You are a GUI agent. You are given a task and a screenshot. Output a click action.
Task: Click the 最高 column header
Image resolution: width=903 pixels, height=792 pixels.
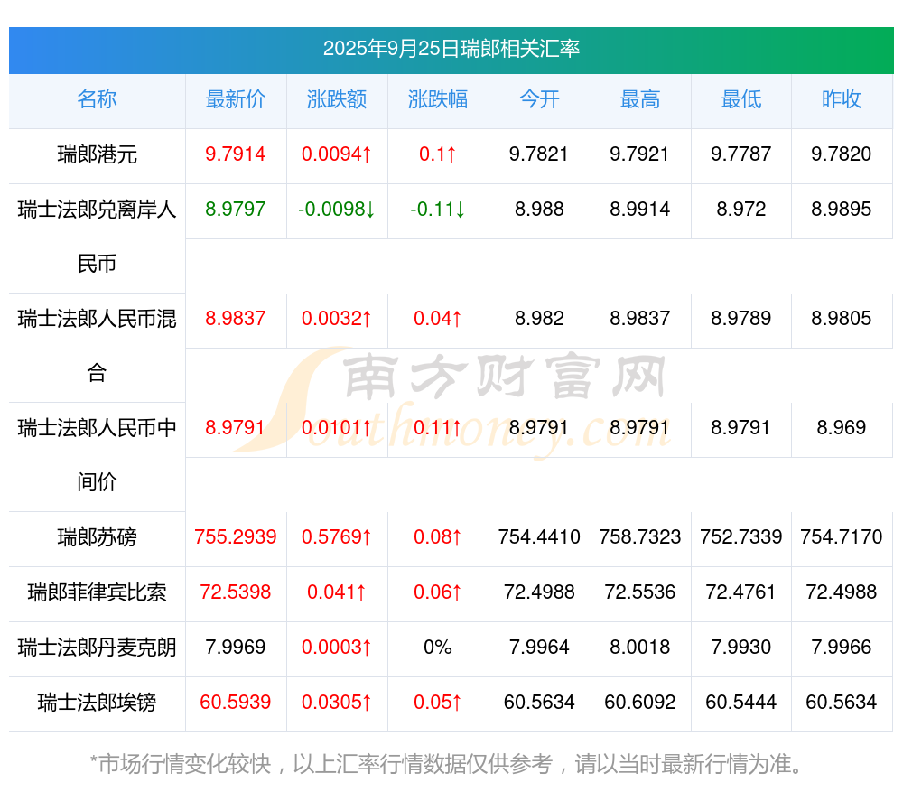click(640, 100)
